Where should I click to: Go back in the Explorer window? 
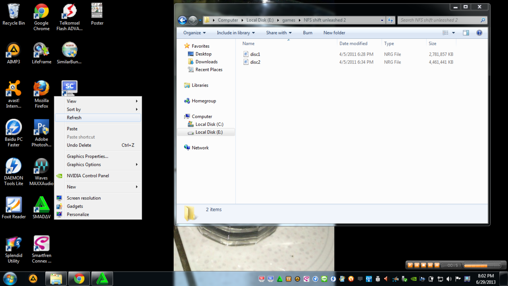point(182,20)
